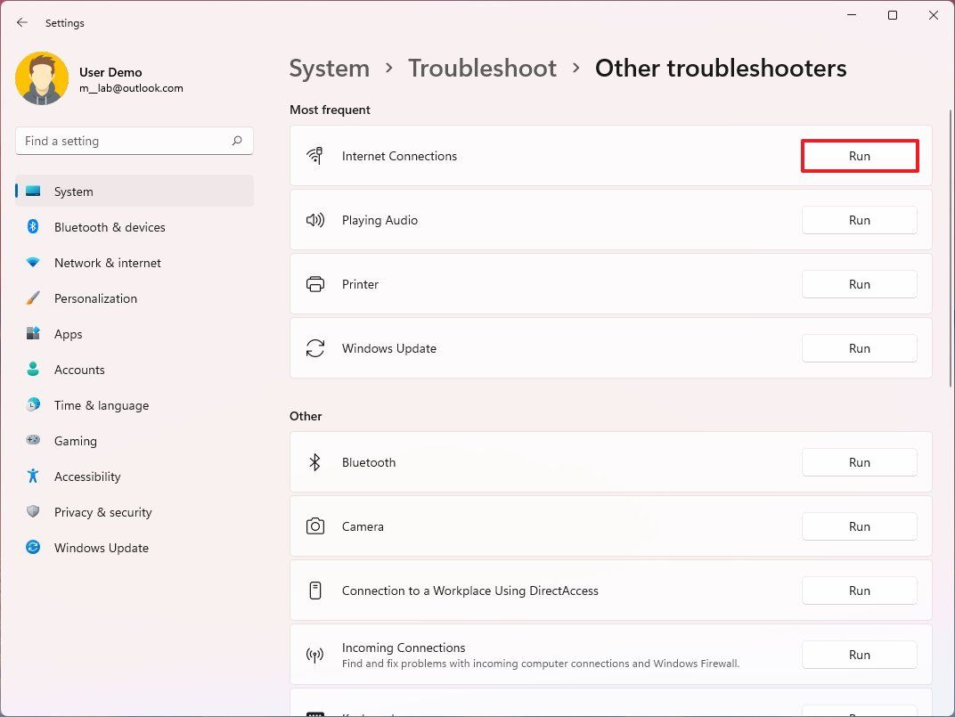Run the Windows Update troubleshooter
This screenshot has width=955, height=717.
(x=859, y=348)
